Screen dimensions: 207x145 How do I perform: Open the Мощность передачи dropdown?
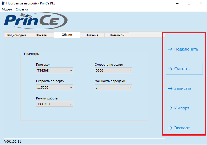(x=113, y=87)
